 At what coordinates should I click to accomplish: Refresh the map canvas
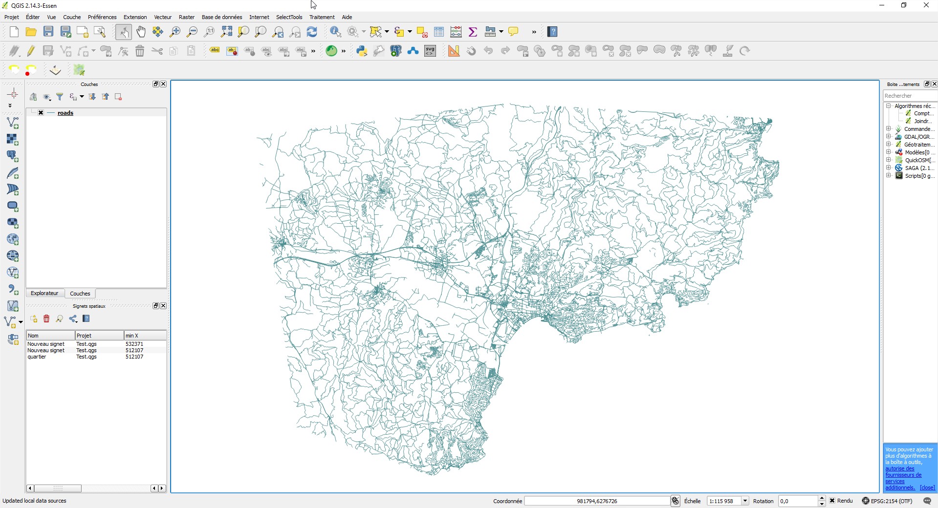click(x=312, y=32)
